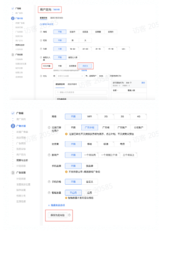
Task: Click step 2 circle icon in 用户定向 screenshot sidebar
Action: (x=13, y=18)
